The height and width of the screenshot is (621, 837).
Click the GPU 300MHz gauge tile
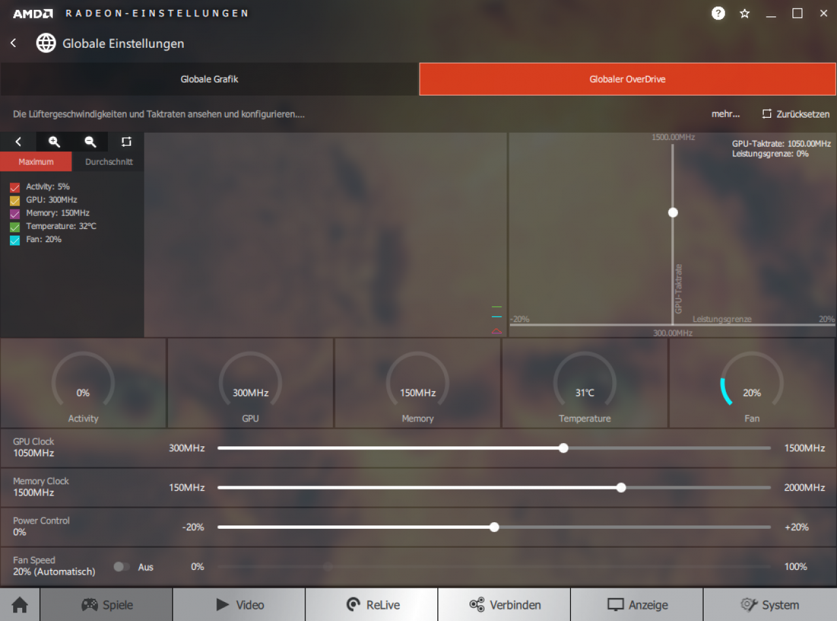click(x=250, y=383)
